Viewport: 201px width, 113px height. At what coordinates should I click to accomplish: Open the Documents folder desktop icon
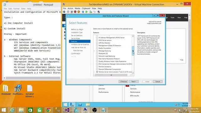6,90
